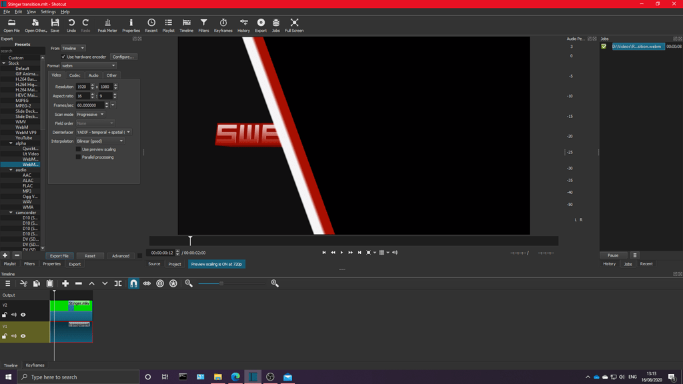
Task: Click the resolution width field 1920
Action: pos(83,87)
